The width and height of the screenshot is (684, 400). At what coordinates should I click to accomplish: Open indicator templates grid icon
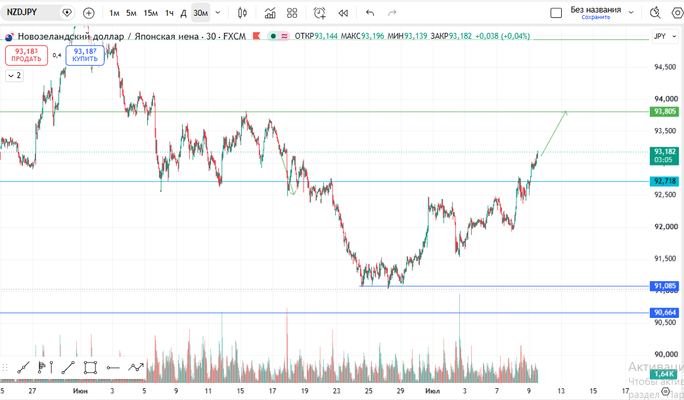tap(292, 13)
